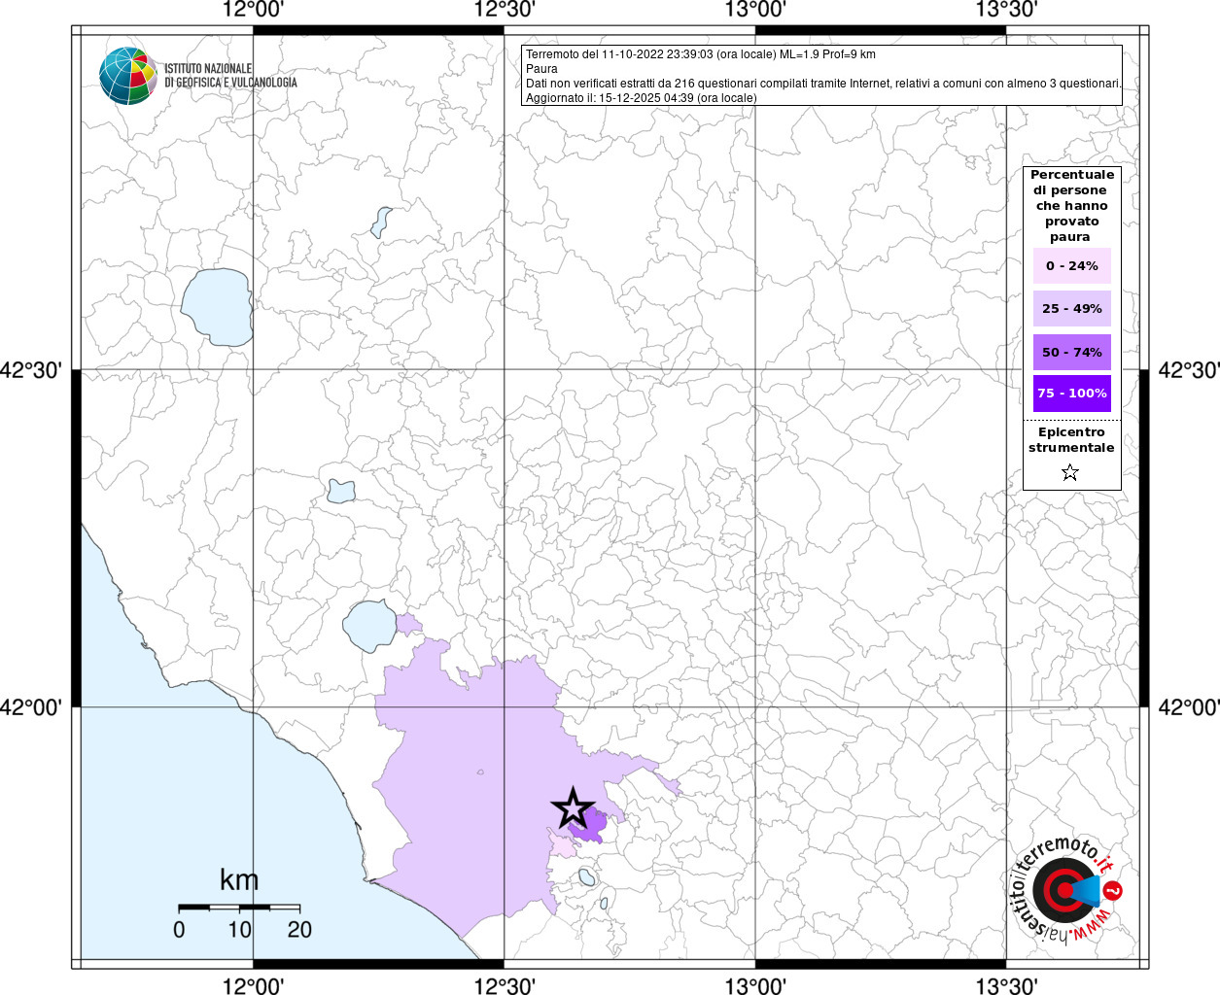Click the right axis label 42°00'
Screen dimensions: 1220x995
[1188, 707]
